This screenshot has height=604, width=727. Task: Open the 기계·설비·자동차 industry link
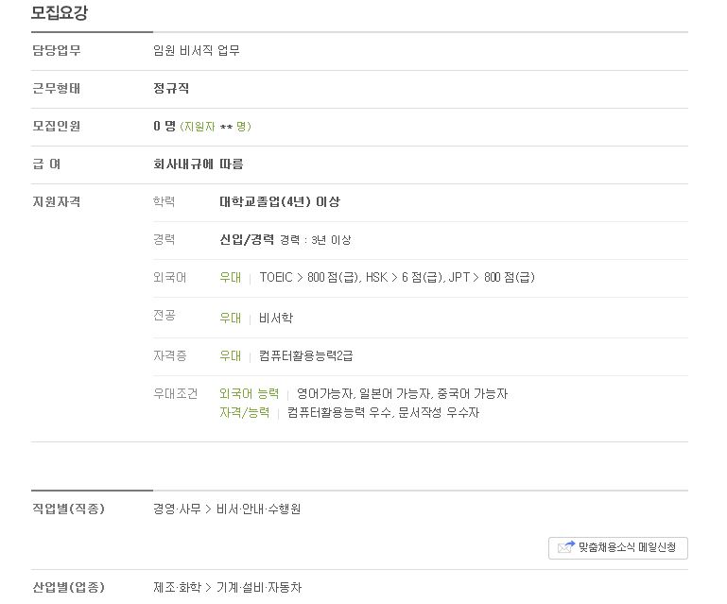click(x=259, y=587)
